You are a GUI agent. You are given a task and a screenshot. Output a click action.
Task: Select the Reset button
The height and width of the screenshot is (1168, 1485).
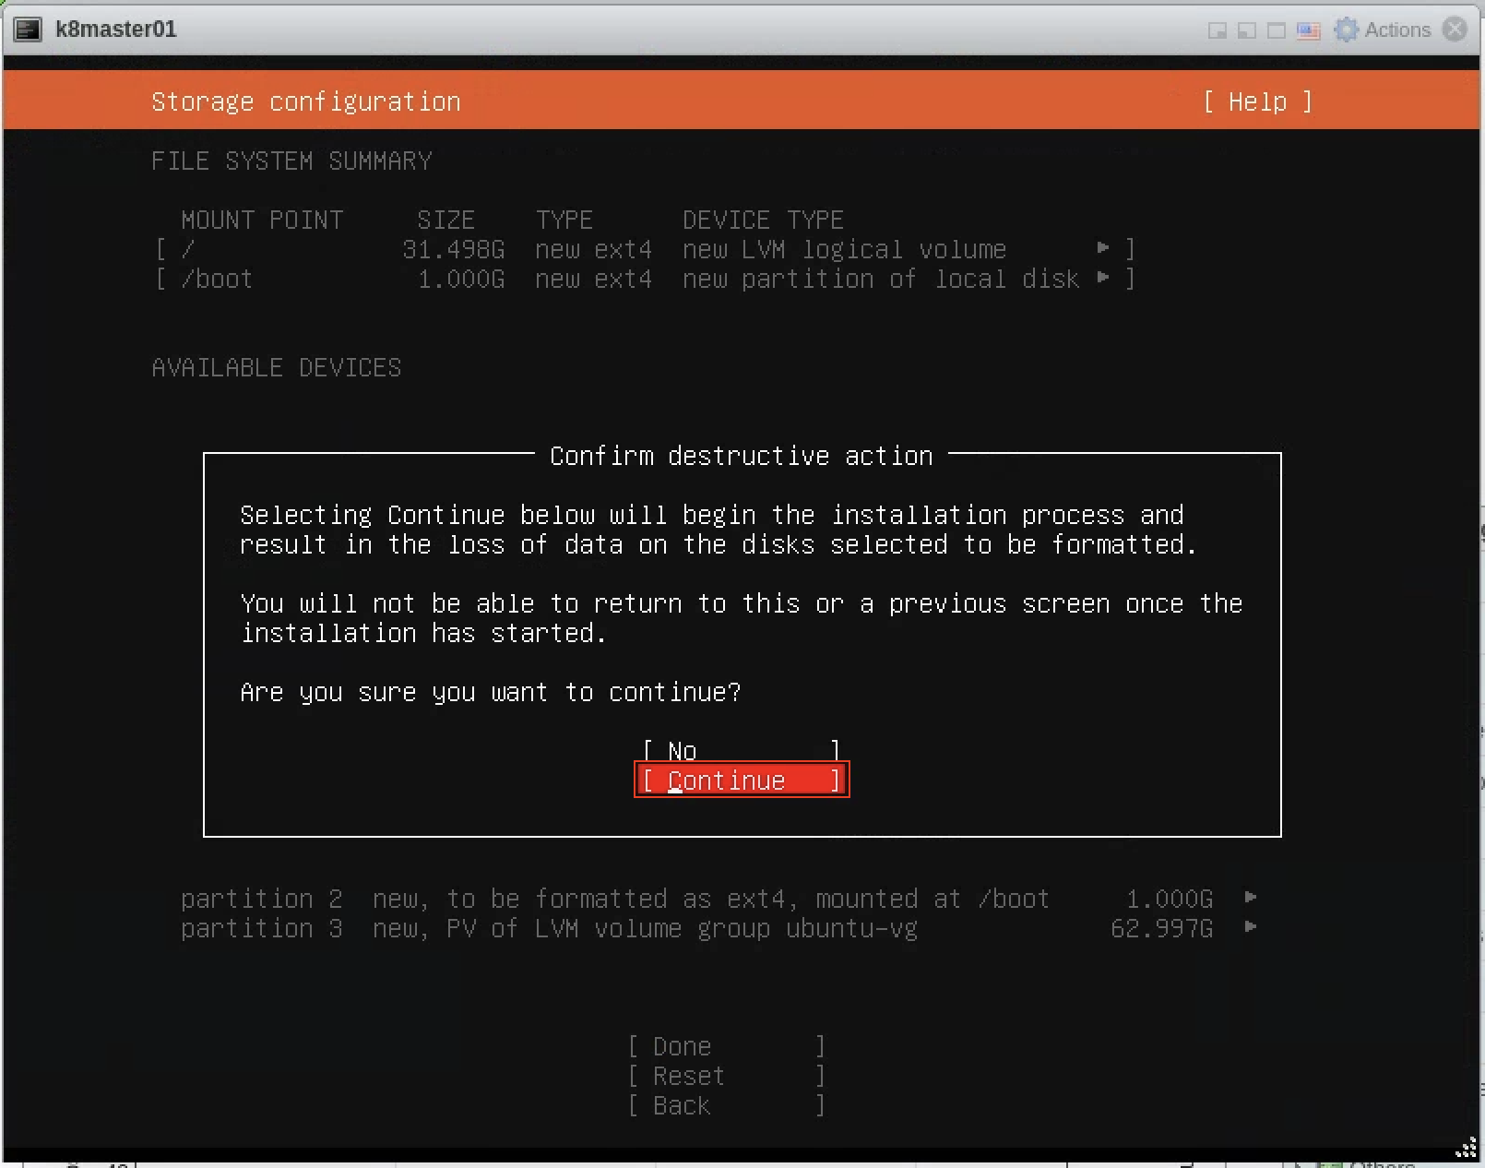[726, 1076]
